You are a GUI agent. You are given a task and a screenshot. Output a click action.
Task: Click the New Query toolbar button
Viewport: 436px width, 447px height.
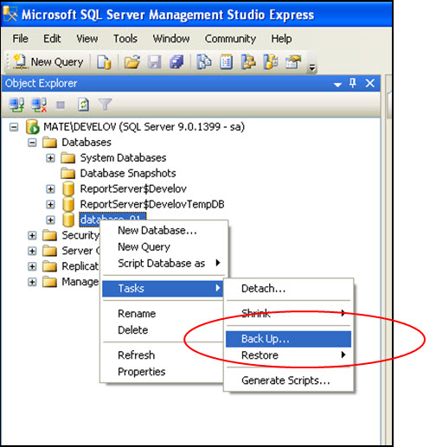coord(48,61)
